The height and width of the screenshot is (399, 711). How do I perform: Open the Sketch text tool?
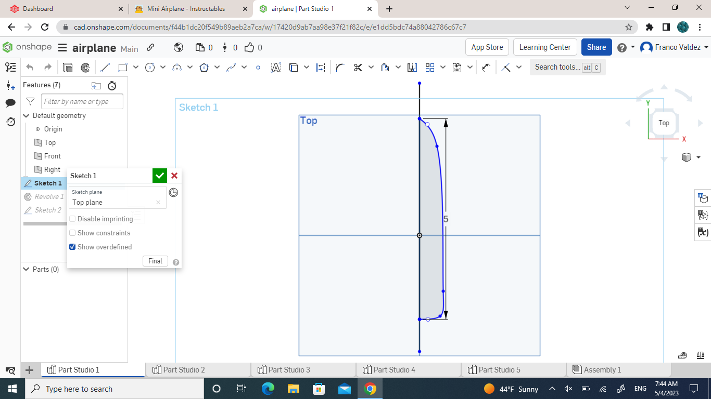pyautogui.click(x=276, y=67)
